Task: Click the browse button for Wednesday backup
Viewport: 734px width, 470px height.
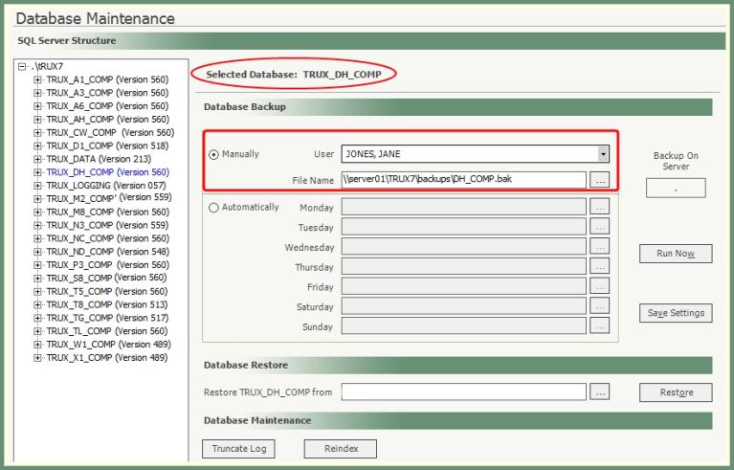Action: (x=600, y=247)
